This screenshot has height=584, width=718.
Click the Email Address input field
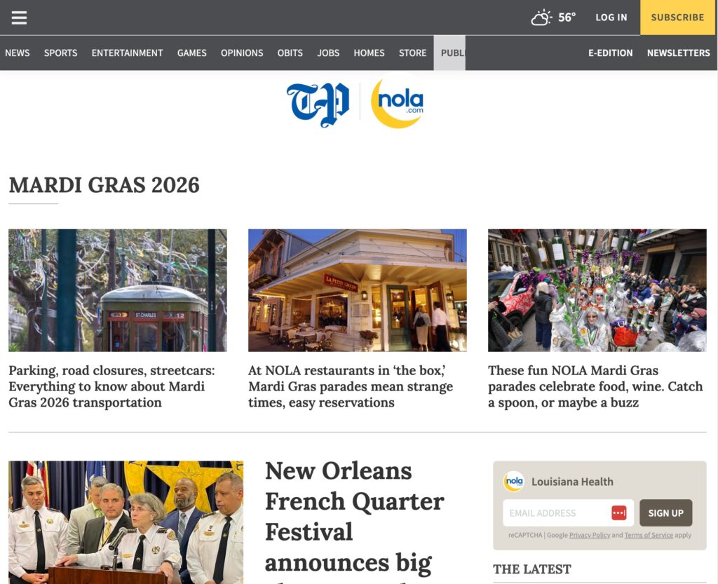pyautogui.click(x=554, y=513)
